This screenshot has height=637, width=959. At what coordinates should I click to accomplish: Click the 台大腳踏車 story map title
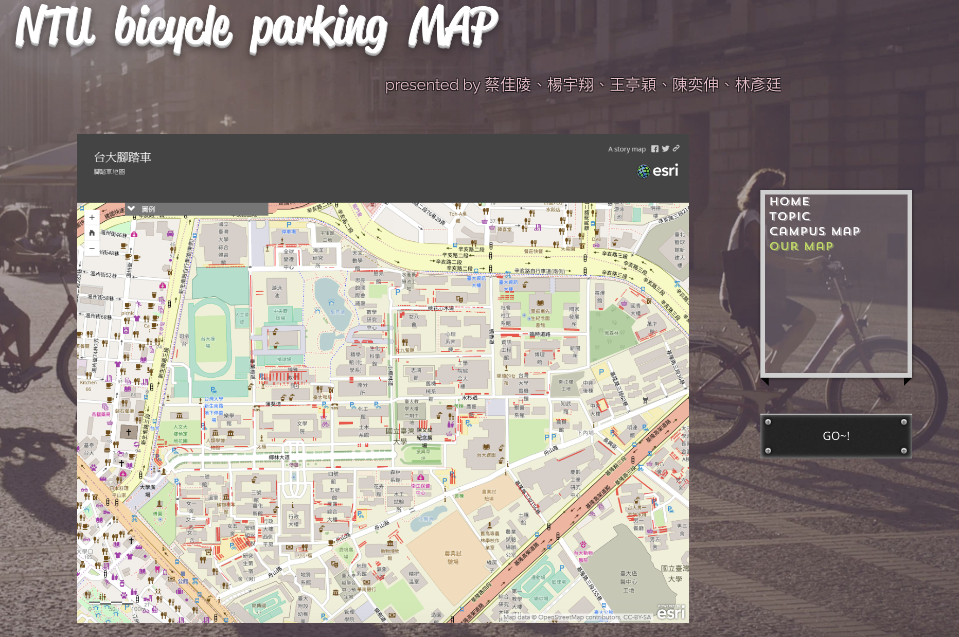coord(122,157)
